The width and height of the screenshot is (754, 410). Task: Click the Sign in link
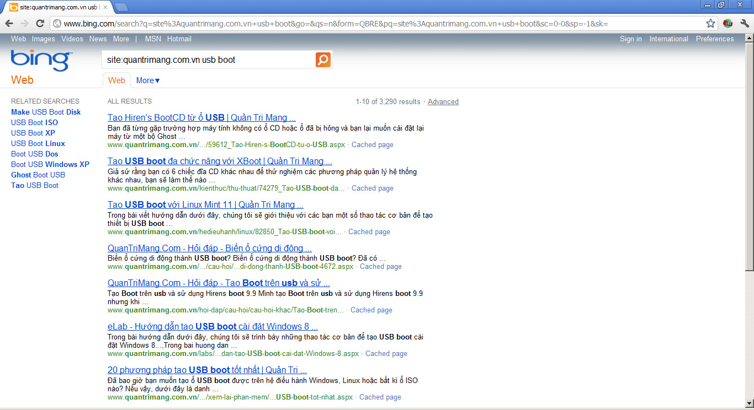click(631, 39)
